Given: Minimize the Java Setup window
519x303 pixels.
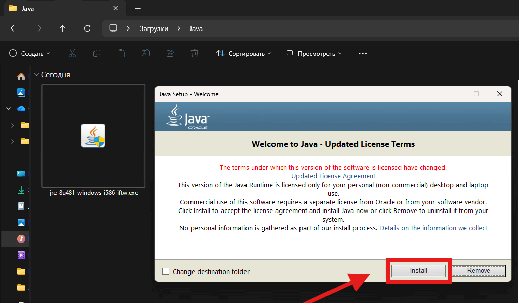Looking at the screenshot, I should tap(453, 94).
